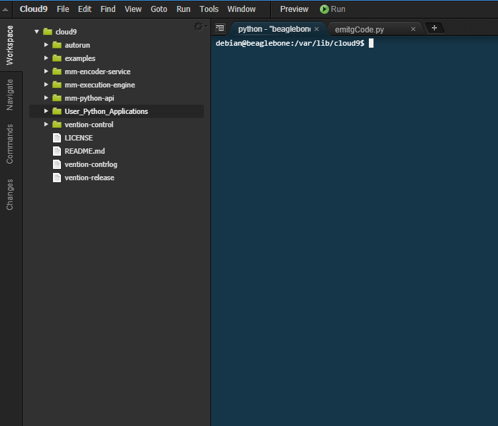
Task: Open the Navigate side panel
Action: click(10, 95)
